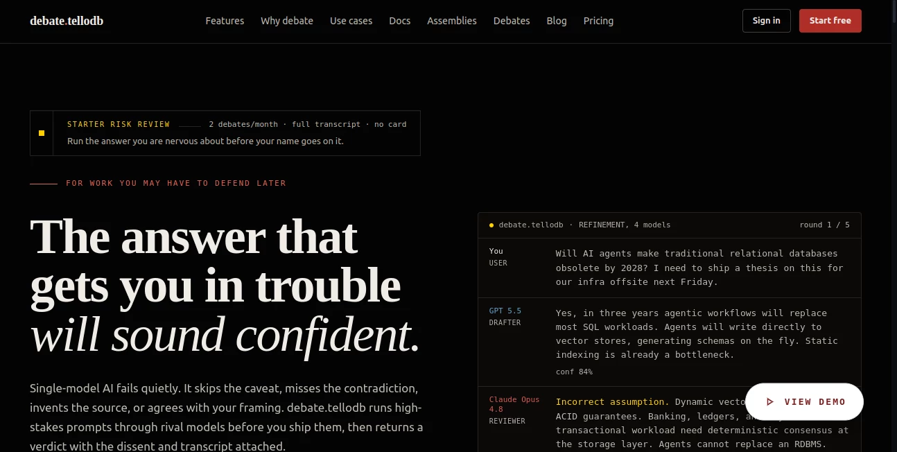Open the debate.tellodb logo homepage
Screen dimensions: 897x452
(67, 21)
